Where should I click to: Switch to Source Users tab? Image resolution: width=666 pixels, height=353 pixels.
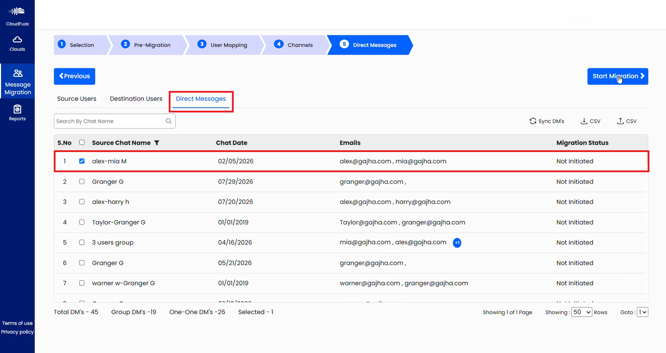pos(77,99)
